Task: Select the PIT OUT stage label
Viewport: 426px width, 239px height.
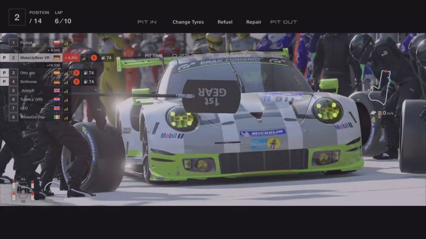Action: (x=284, y=22)
